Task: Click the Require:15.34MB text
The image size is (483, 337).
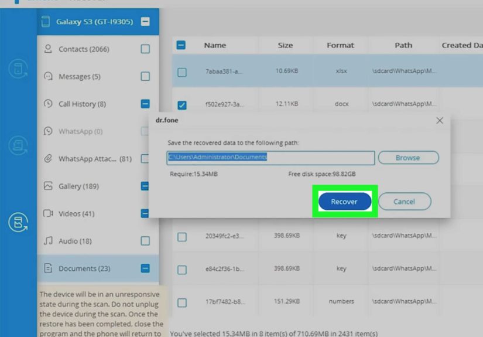Action: [194, 174]
